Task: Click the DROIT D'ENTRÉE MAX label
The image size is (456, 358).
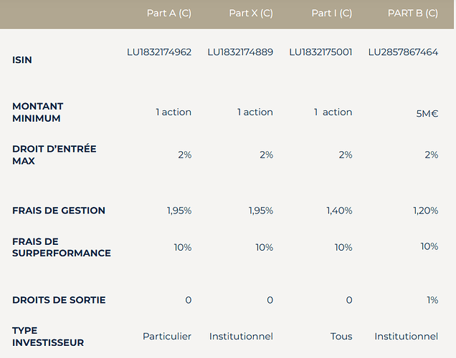Action: coord(54,155)
